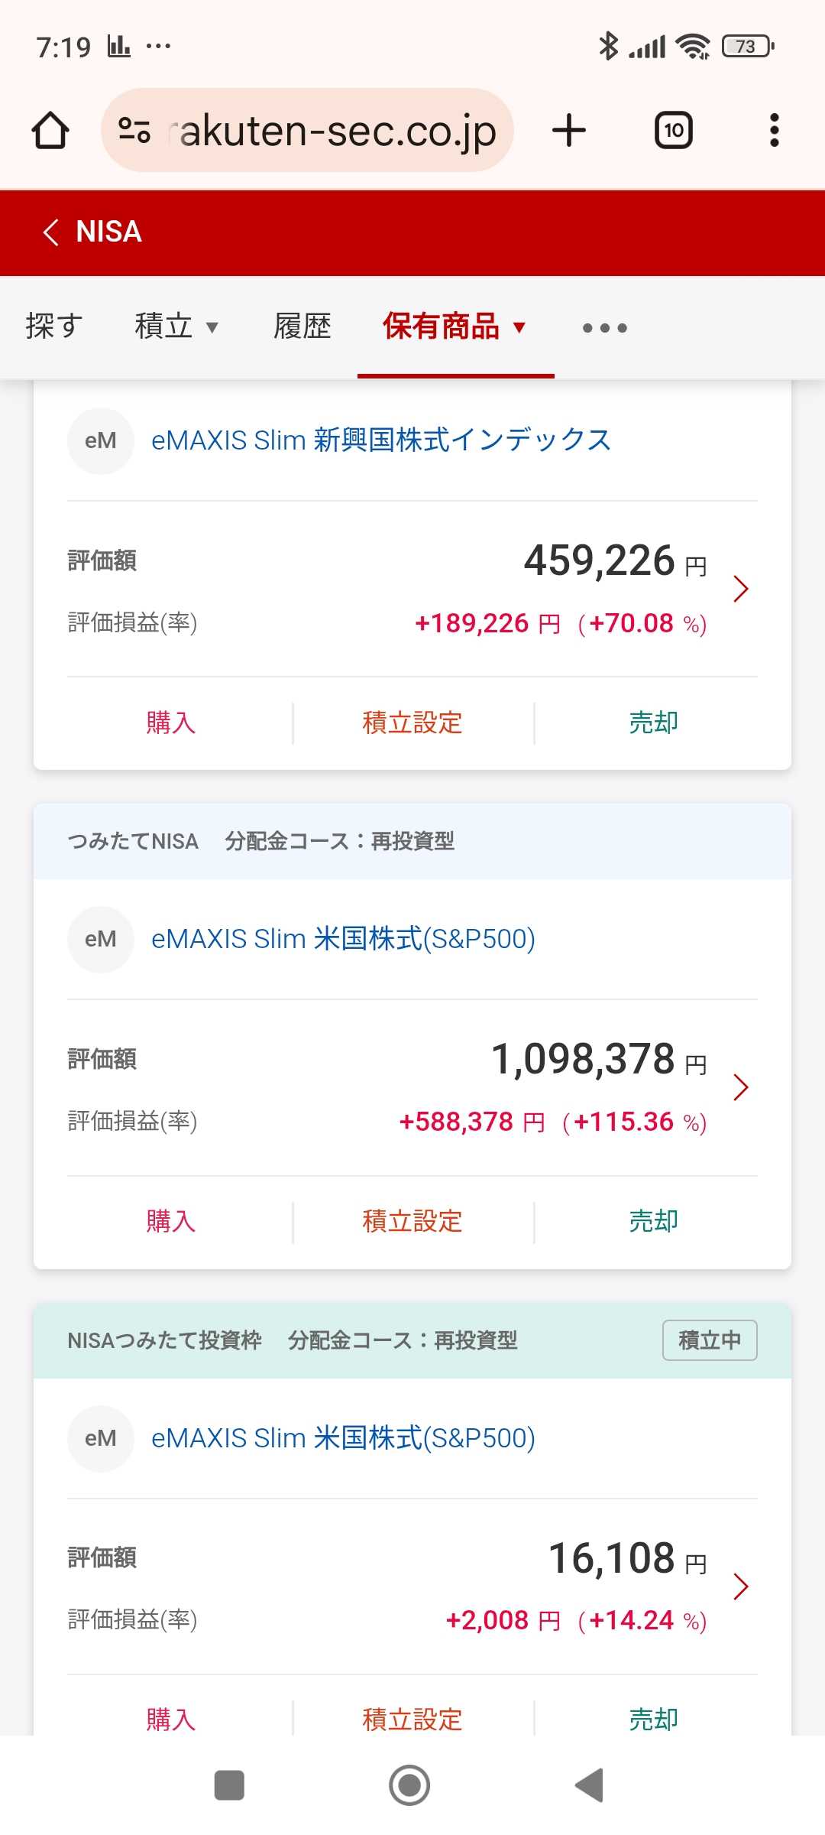Open details chevron for 1,098,378 円 holding
This screenshot has width=825, height=1835.
[740, 1087]
